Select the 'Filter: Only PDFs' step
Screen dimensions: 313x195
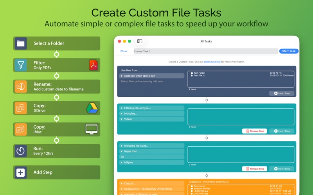pos(57,65)
